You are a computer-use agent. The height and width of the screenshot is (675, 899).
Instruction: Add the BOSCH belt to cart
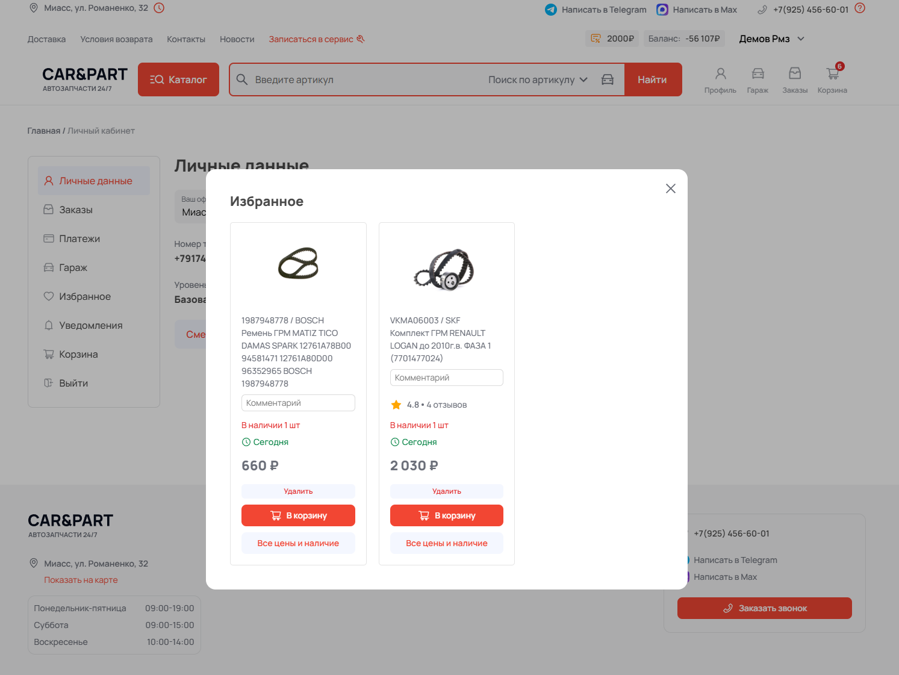pyautogui.click(x=298, y=515)
